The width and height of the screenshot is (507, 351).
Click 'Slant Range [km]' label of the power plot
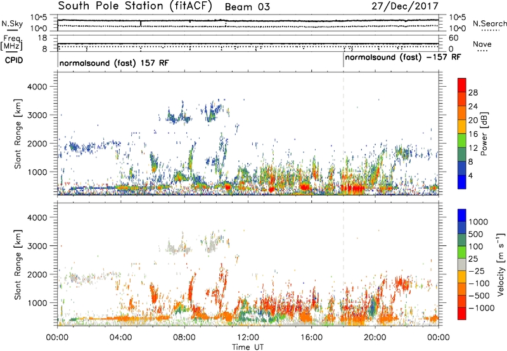tap(18, 134)
